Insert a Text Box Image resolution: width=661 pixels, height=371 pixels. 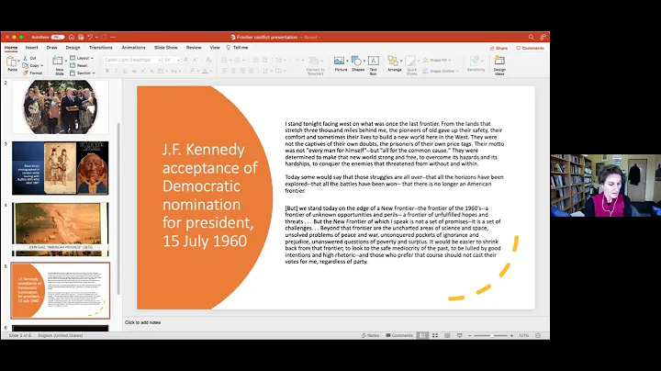373,63
